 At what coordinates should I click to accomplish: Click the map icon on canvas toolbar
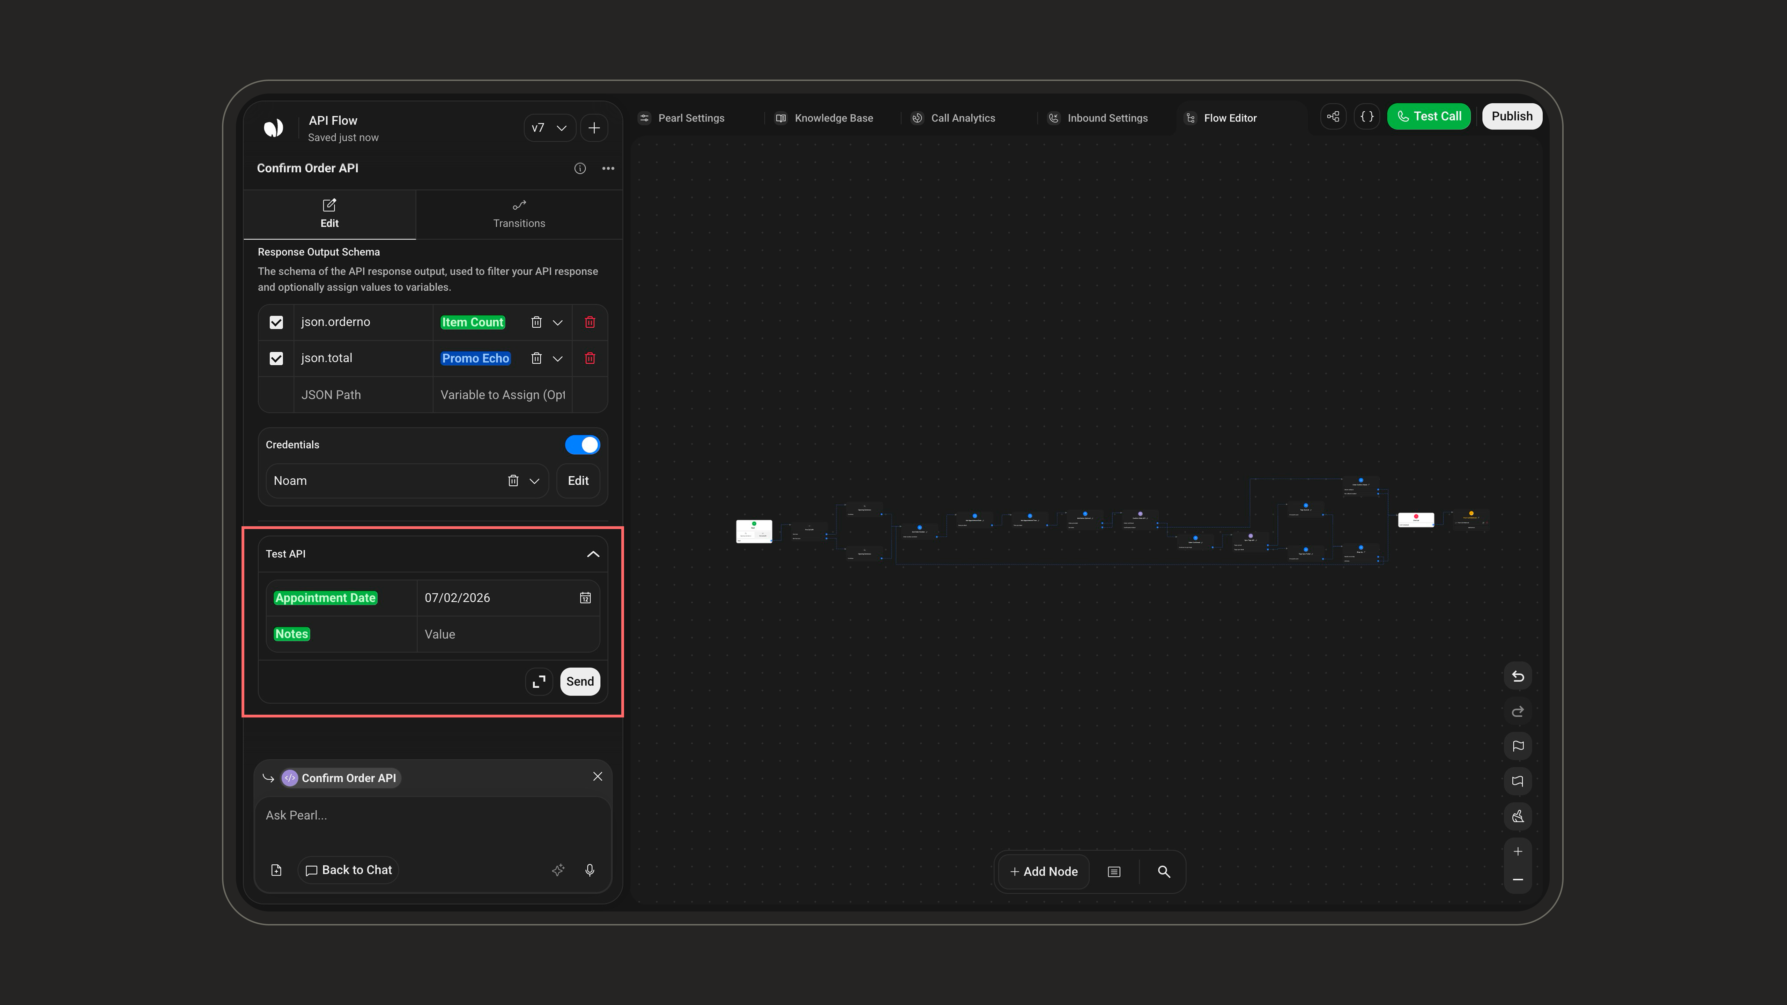point(1518,782)
